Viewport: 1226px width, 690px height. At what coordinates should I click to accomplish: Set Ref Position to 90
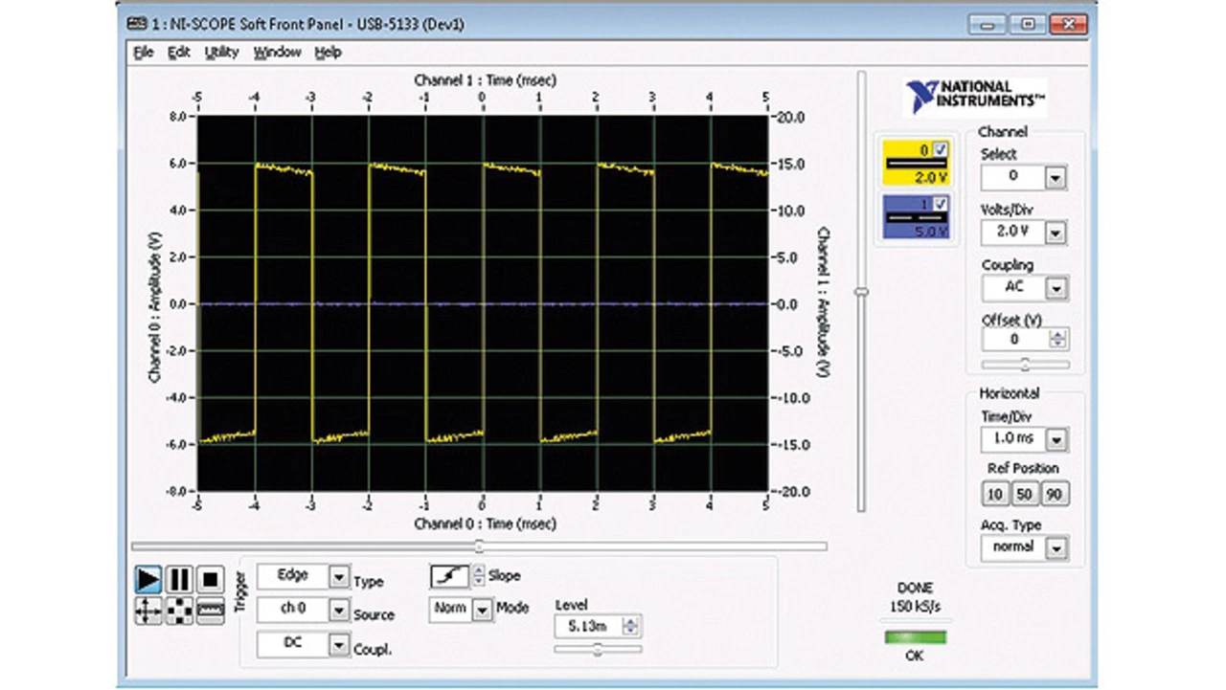point(1055,494)
